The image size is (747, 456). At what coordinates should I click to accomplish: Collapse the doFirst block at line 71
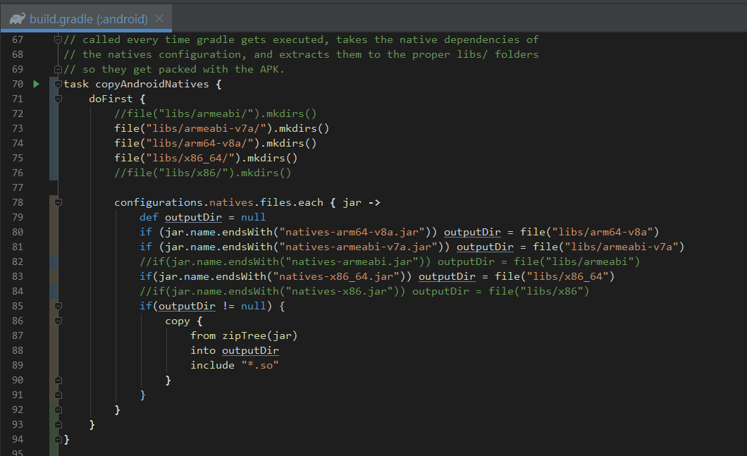57,98
